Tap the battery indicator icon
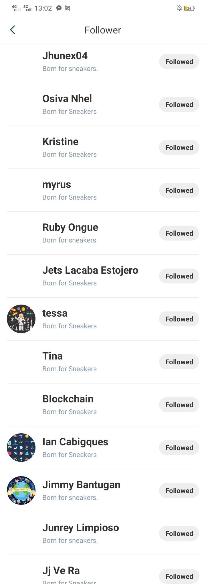The width and height of the screenshot is (206, 584). click(x=189, y=8)
